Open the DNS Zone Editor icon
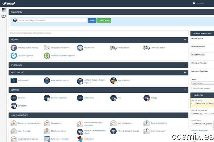214x142 pixels. click(14, 106)
